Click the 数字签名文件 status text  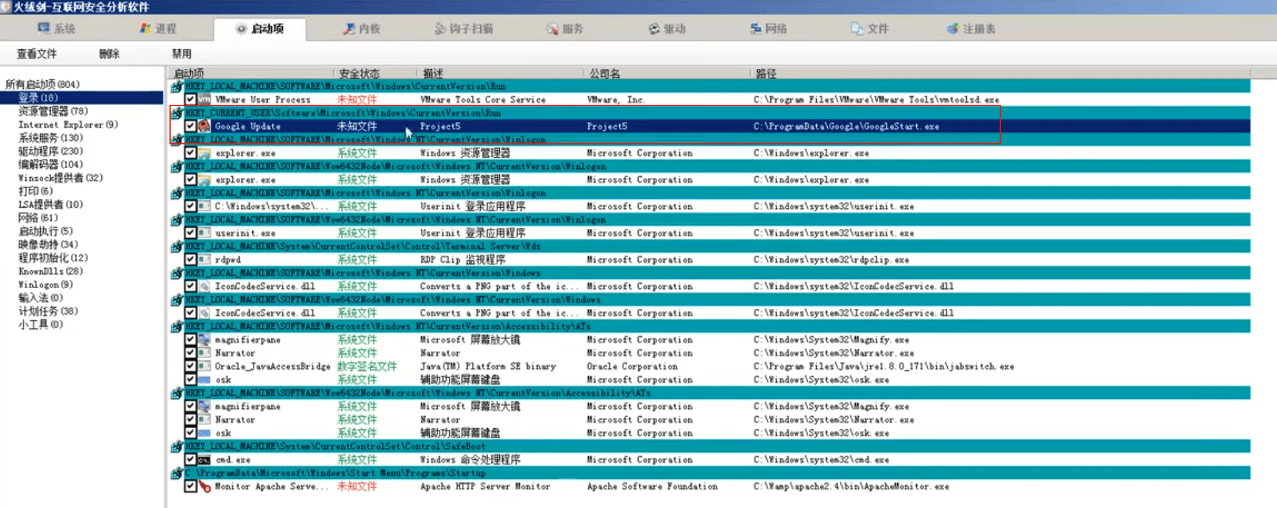[x=367, y=366]
